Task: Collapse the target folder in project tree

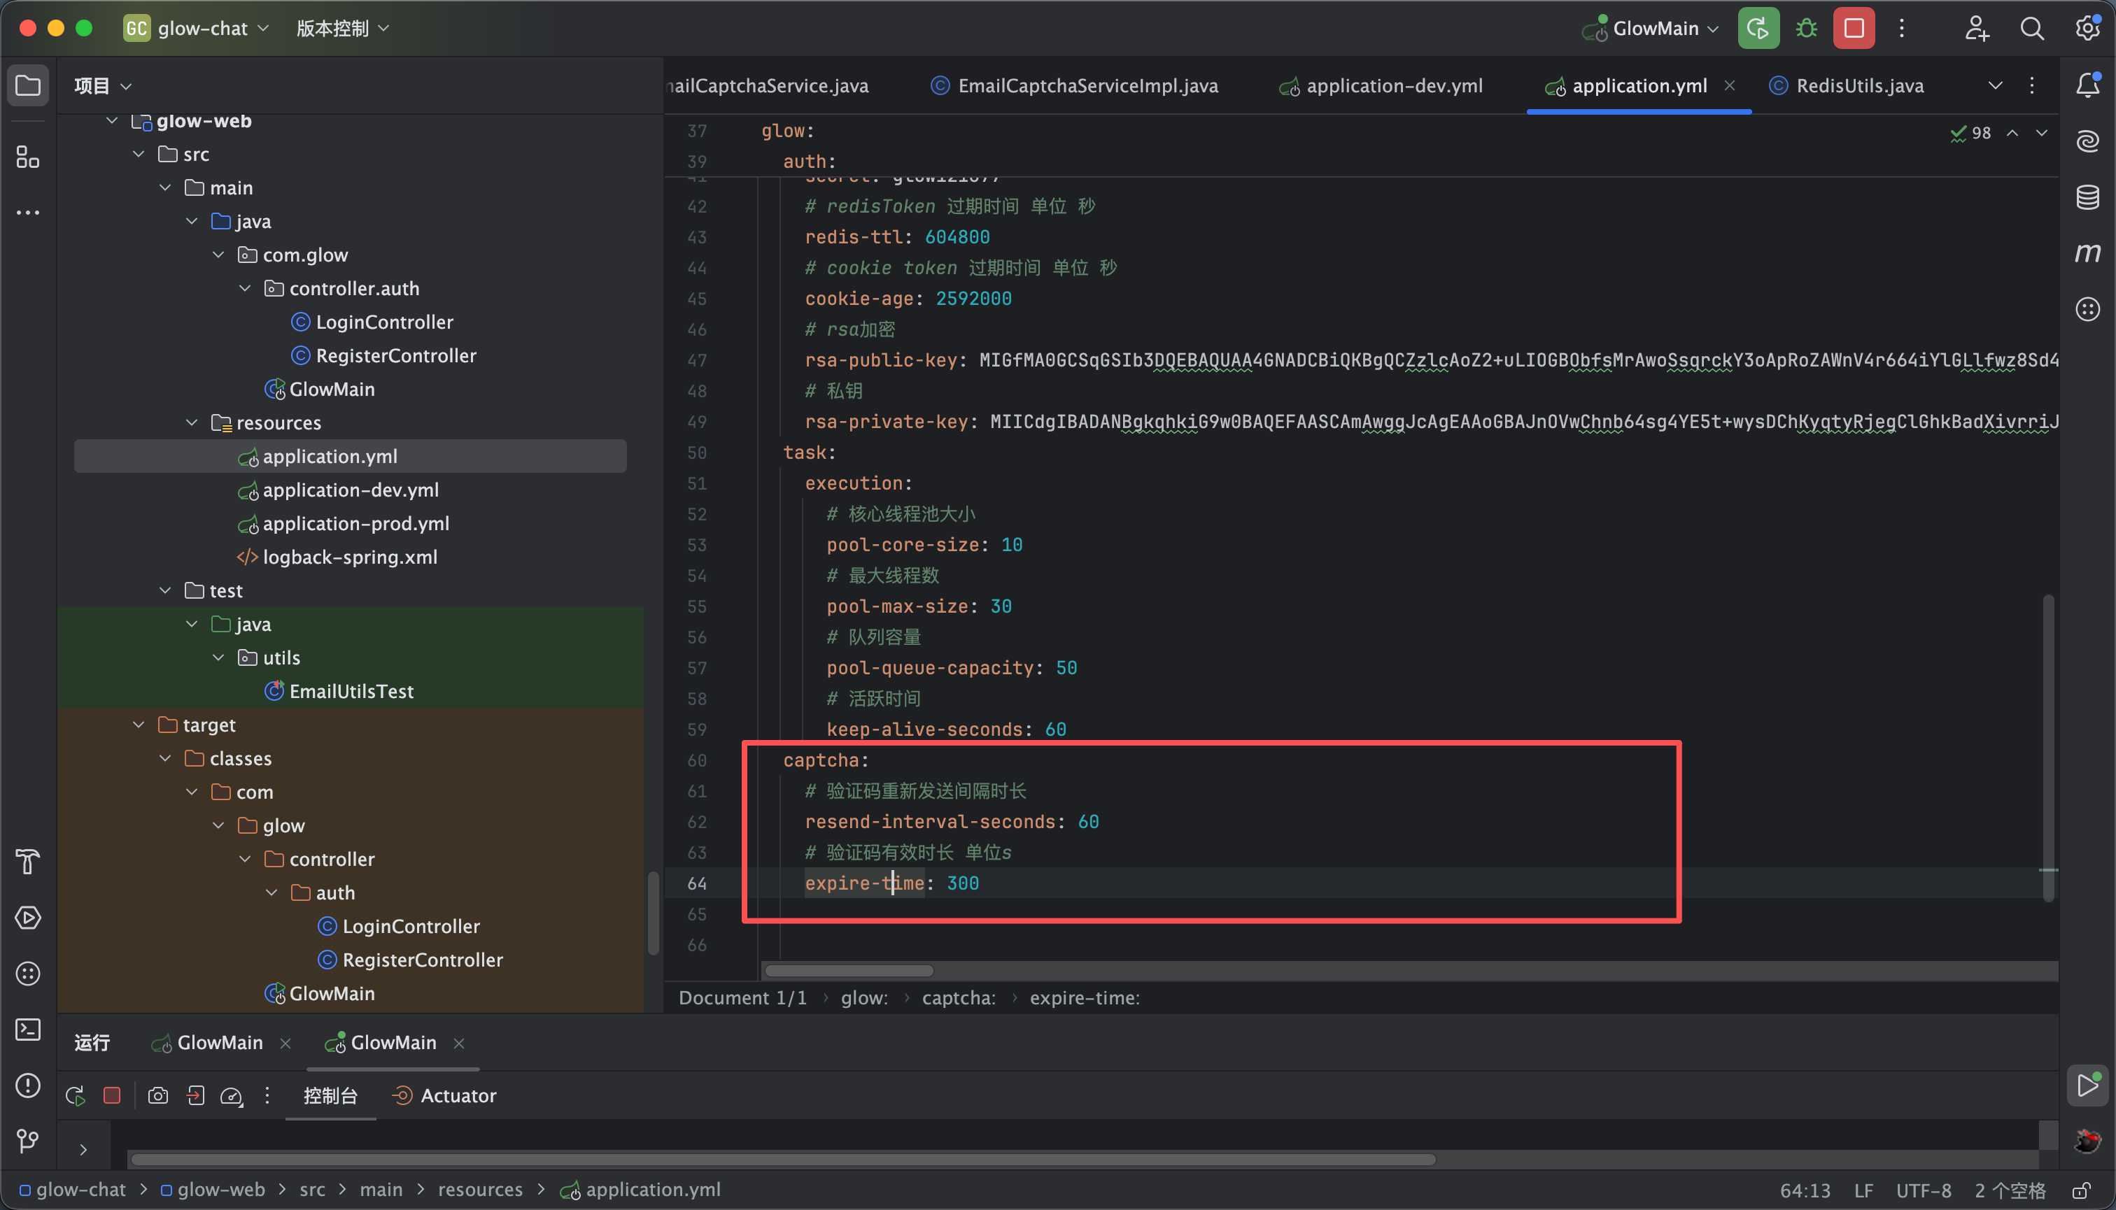Action: point(139,725)
